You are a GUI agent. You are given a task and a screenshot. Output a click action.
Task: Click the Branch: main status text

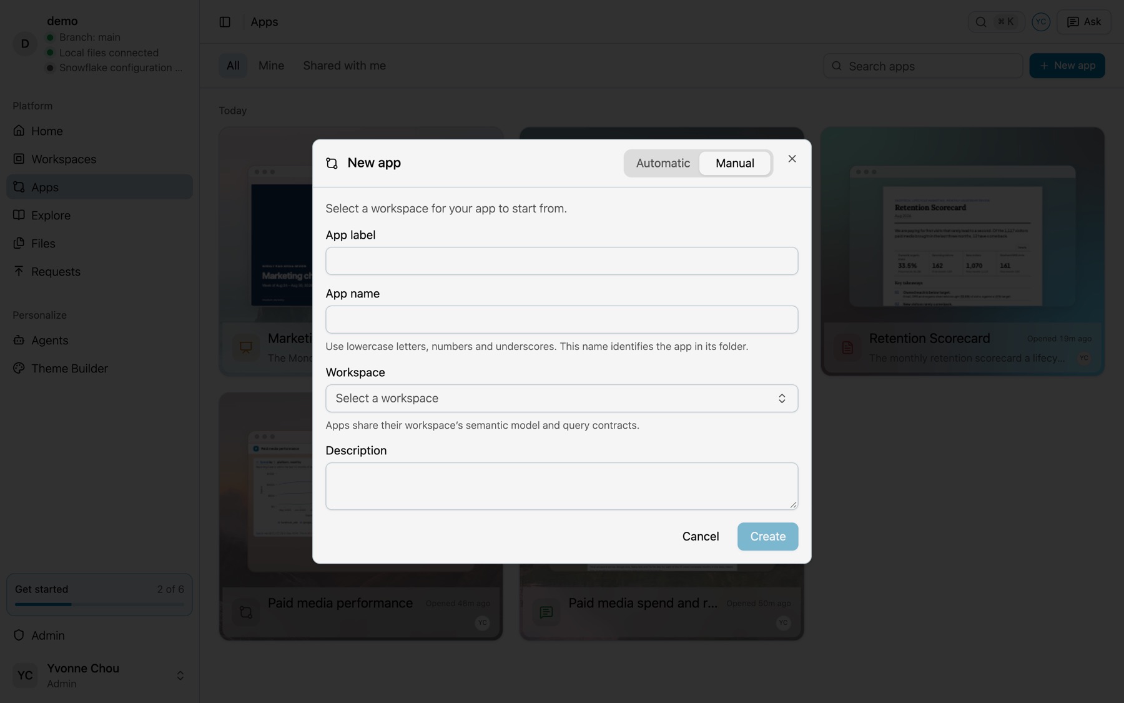pos(90,37)
